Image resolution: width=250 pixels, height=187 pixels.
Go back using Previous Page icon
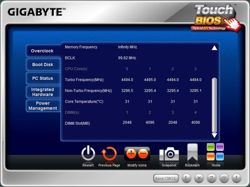[x=109, y=154]
